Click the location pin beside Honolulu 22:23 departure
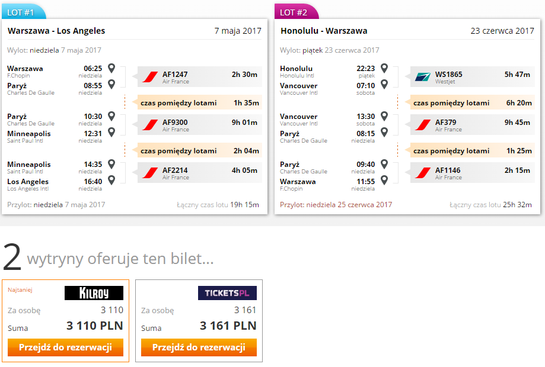Image resolution: width=545 pixels, height=367 pixels. tap(384, 68)
